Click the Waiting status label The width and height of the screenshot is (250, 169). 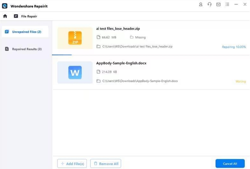tap(240, 82)
